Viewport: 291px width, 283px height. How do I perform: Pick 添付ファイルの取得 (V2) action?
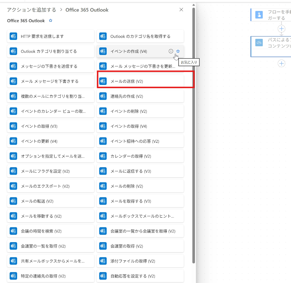click(x=140, y=261)
